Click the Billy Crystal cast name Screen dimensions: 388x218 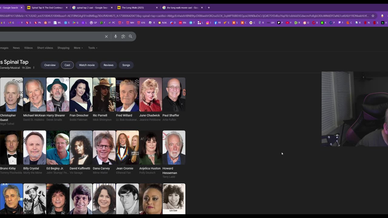(31, 168)
